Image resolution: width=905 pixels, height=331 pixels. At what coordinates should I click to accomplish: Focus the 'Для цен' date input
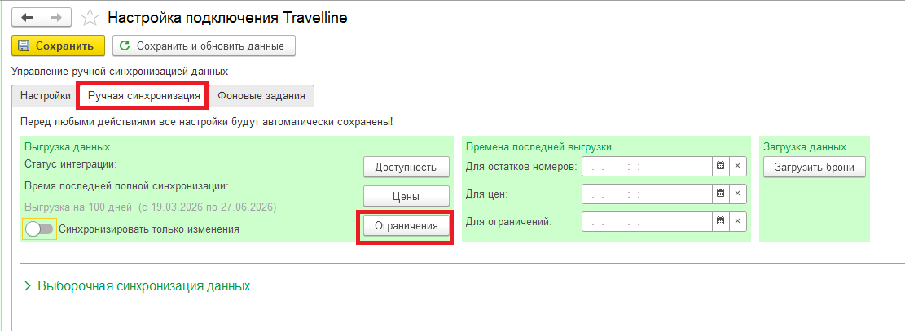pyautogui.click(x=647, y=194)
